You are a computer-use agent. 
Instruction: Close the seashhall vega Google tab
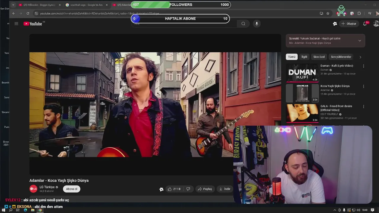click(107, 5)
